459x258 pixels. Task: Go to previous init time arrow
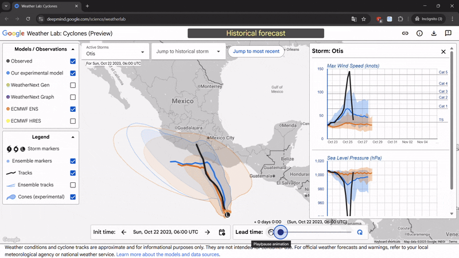[124, 232]
